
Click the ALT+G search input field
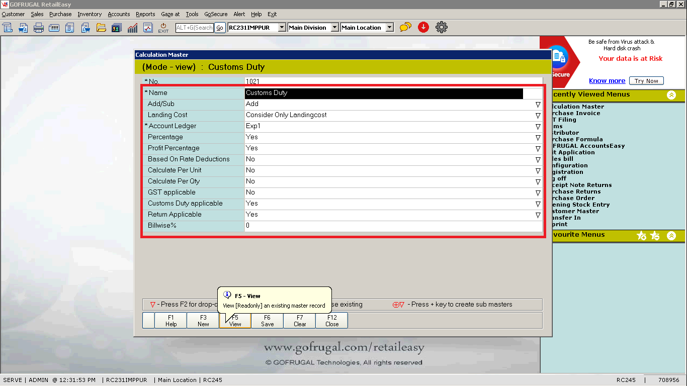195,28
